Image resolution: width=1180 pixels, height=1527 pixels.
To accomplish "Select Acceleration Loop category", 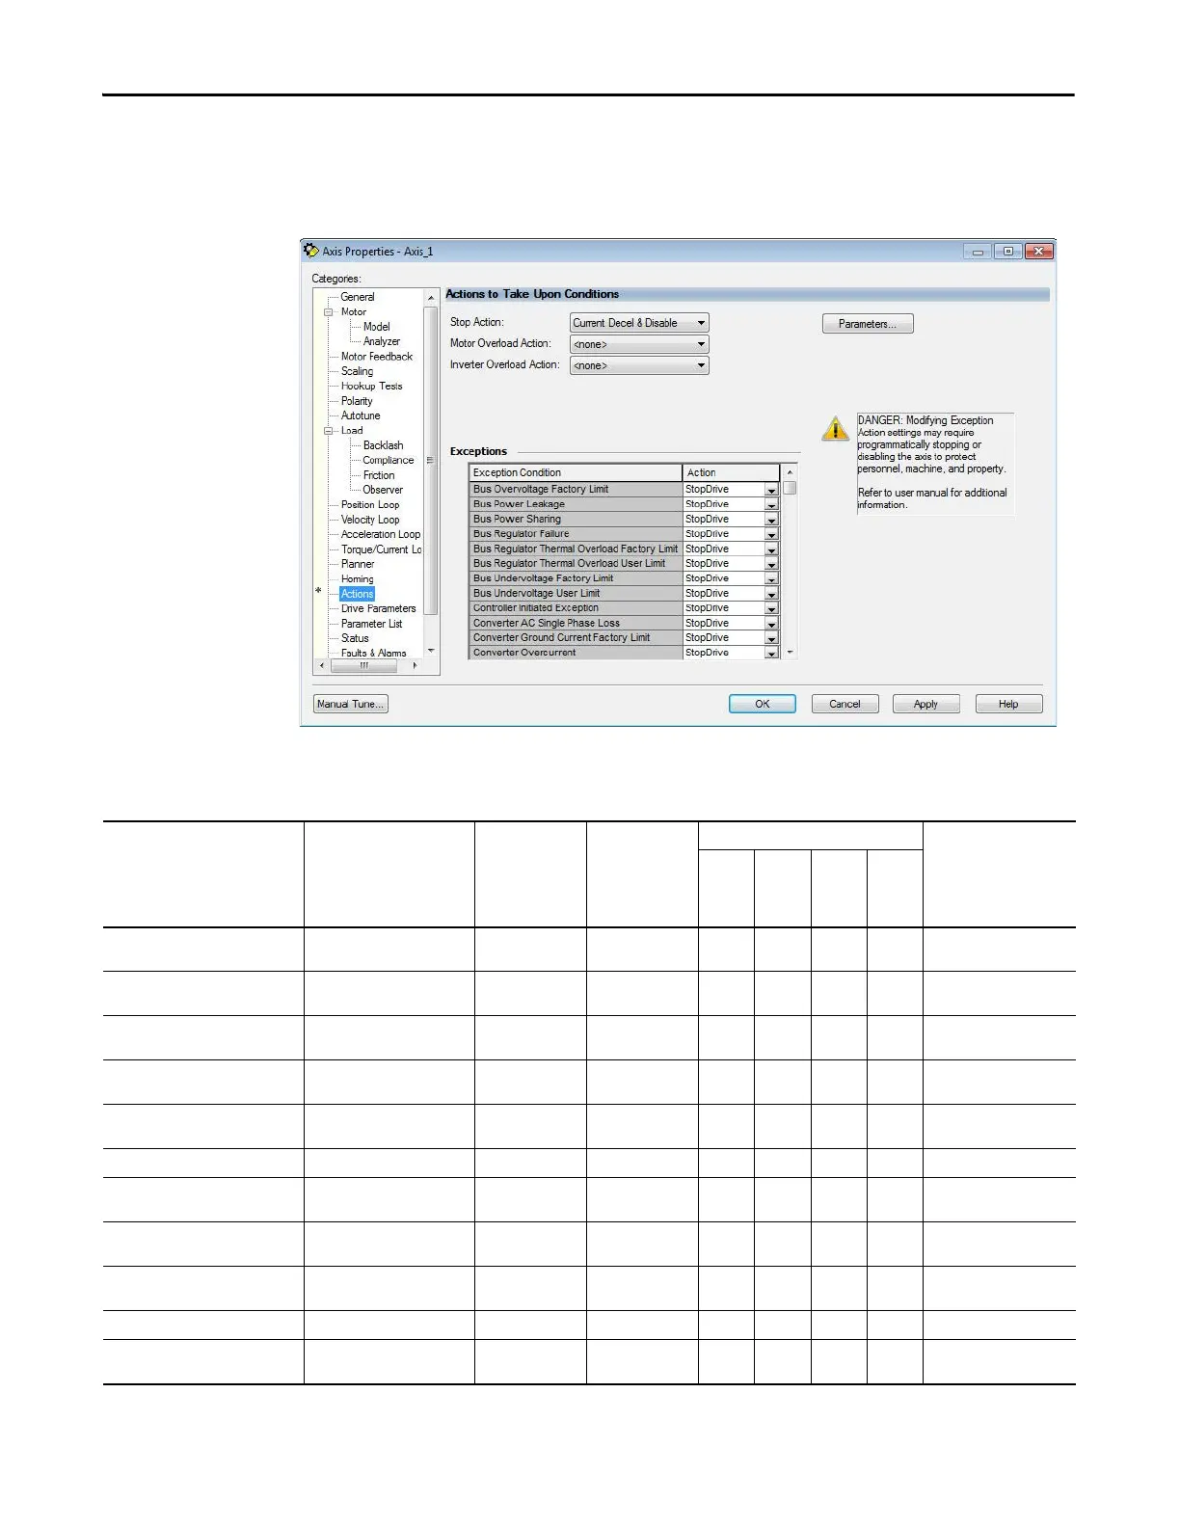I will tap(381, 534).
